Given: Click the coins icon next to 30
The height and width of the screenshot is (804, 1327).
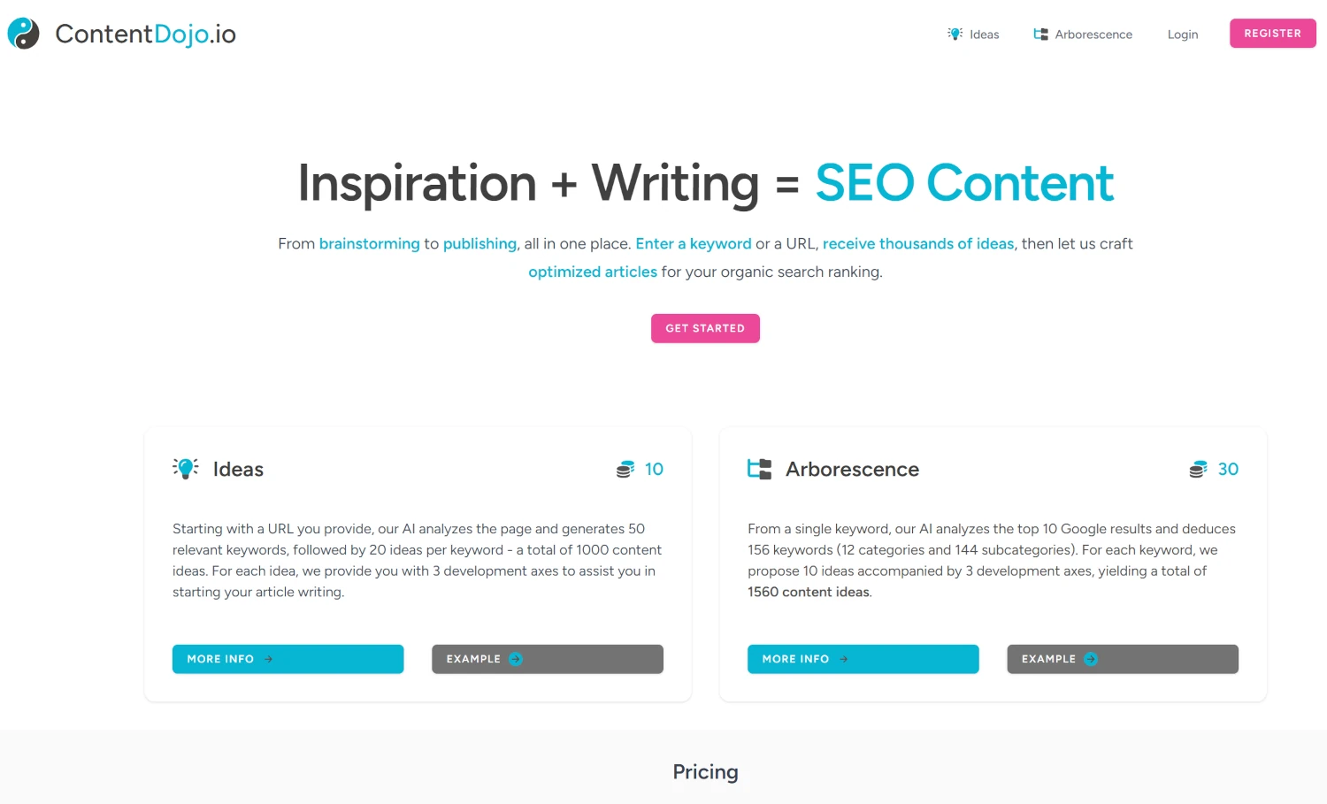Looking at the screenshot, I should coord(1198,470).
